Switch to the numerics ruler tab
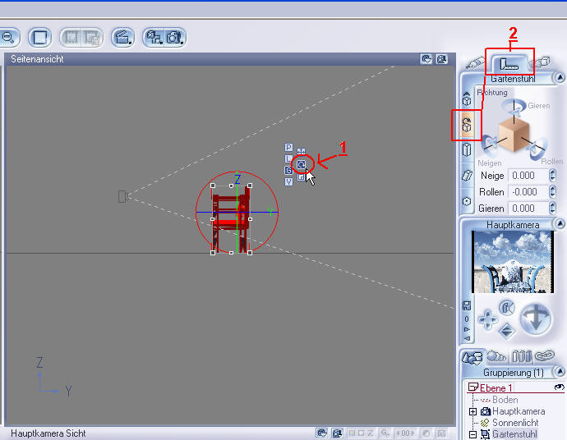 point(509,64)
